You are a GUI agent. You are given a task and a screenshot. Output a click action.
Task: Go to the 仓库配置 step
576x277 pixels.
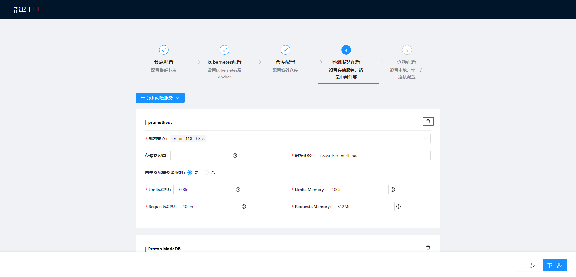tap(285, 62)
